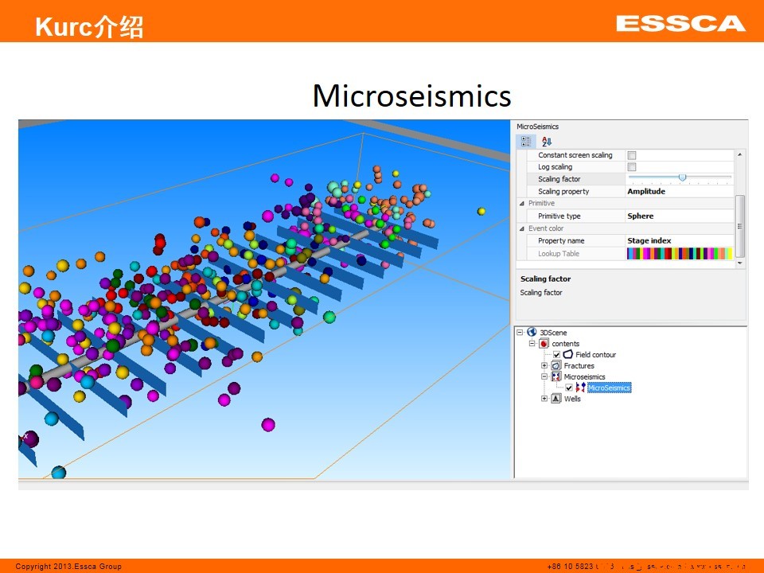Enable the Constant screen scaling checkbox
The width and height of the screenshot is (764, 573).
point(632,155)
